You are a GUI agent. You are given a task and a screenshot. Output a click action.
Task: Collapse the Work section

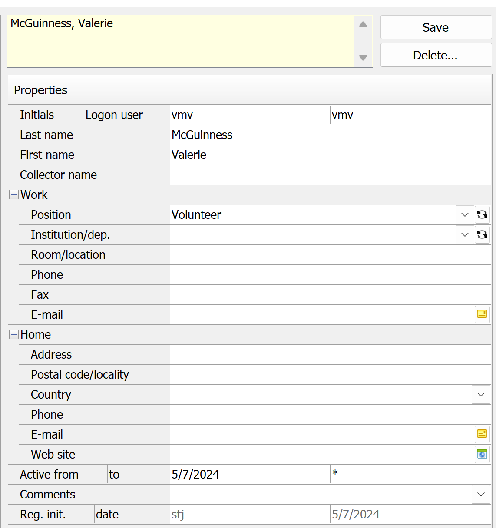(x=14, y=195)
